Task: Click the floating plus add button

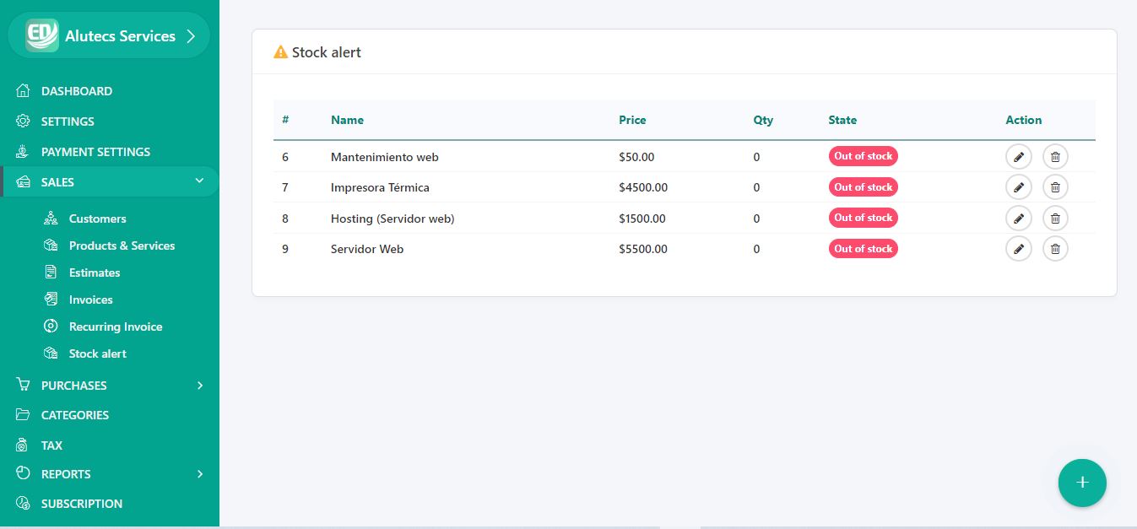Action: point(1082,483)
